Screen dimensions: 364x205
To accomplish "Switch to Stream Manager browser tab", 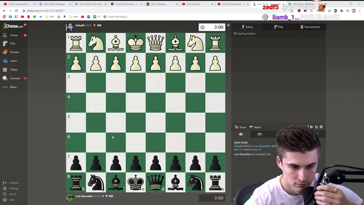I will pyautogui.click(x=55, y=4).
